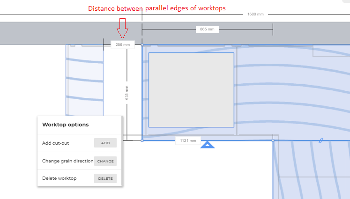Select the narrow left worktop piece
The image size is (350, 199).
[85, 80]
